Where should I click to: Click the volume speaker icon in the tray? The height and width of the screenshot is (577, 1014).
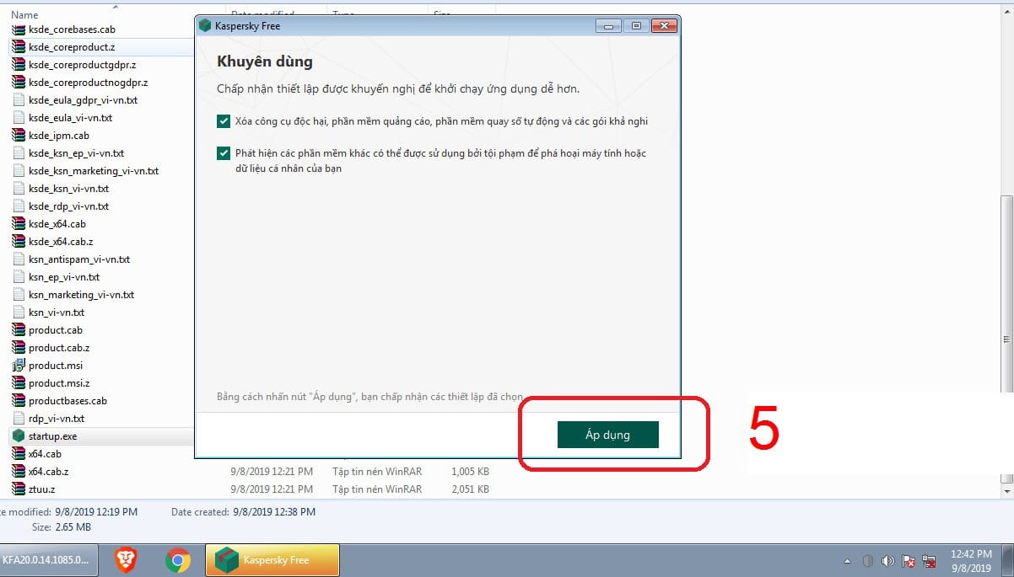(x=887, y=561)
